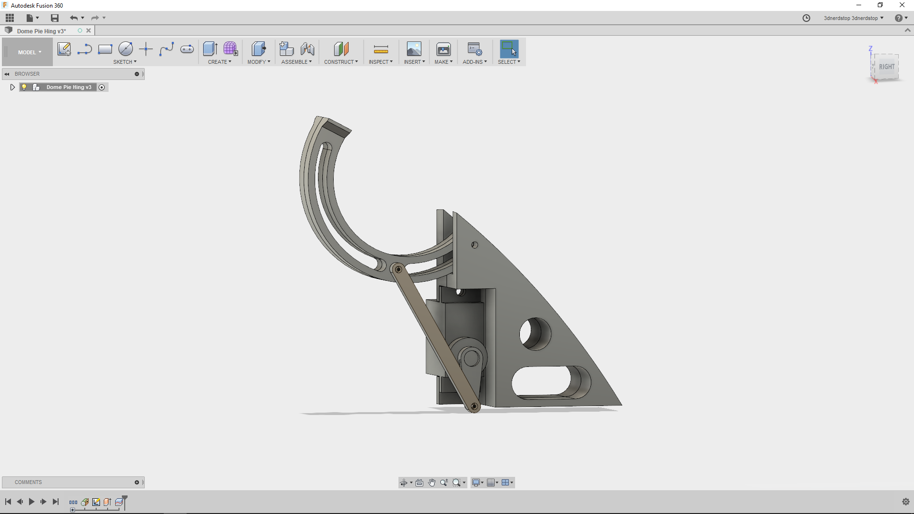Jump the timeline to the end
Screen dimensions: 914x514
pyautogui.click(x=56, y=502)
